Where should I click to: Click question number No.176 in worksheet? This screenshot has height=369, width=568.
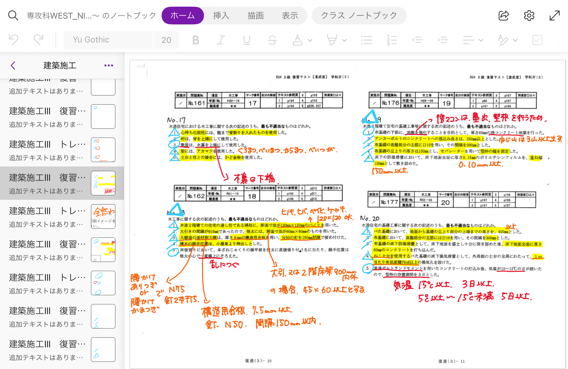coord(390,103)
